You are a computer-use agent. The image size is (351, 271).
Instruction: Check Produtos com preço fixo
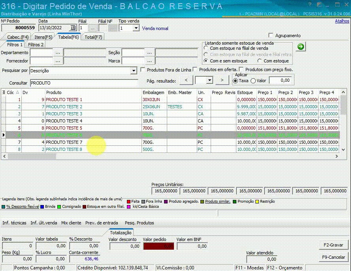click(x=241, y=70)
